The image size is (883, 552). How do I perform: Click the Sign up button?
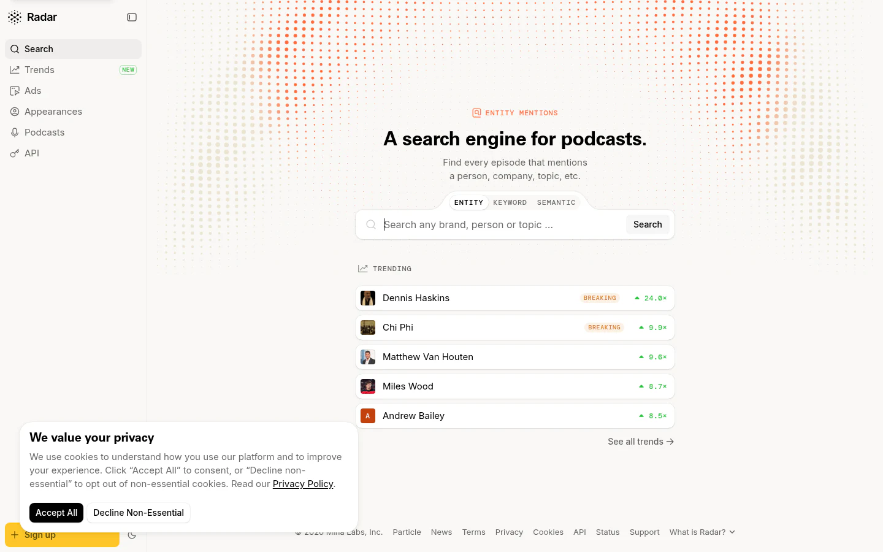coord(62,535)
